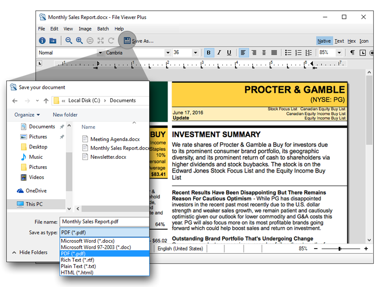
Task: Open the Organize dropdown
Action: click(x=27, y=115)
